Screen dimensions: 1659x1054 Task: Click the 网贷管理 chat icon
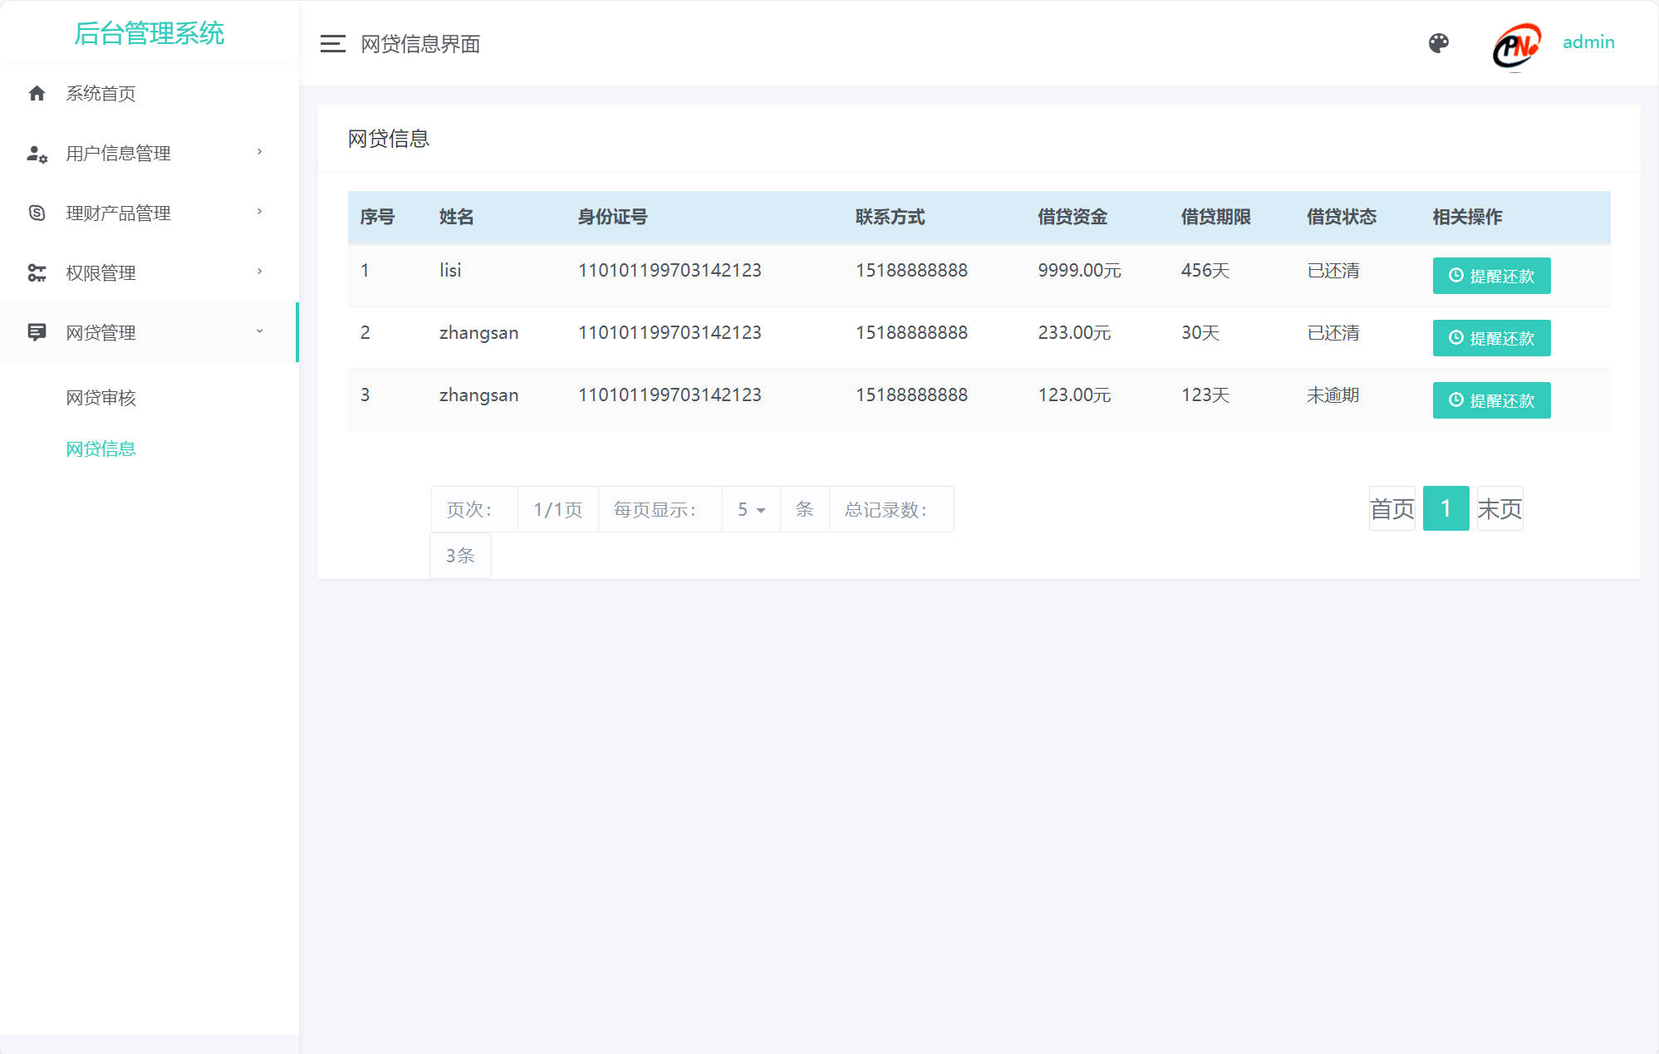pyautogui.click(x=37, y=332)
